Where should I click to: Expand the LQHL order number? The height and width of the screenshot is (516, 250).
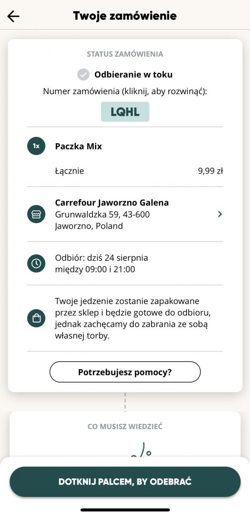coord(125,112)
